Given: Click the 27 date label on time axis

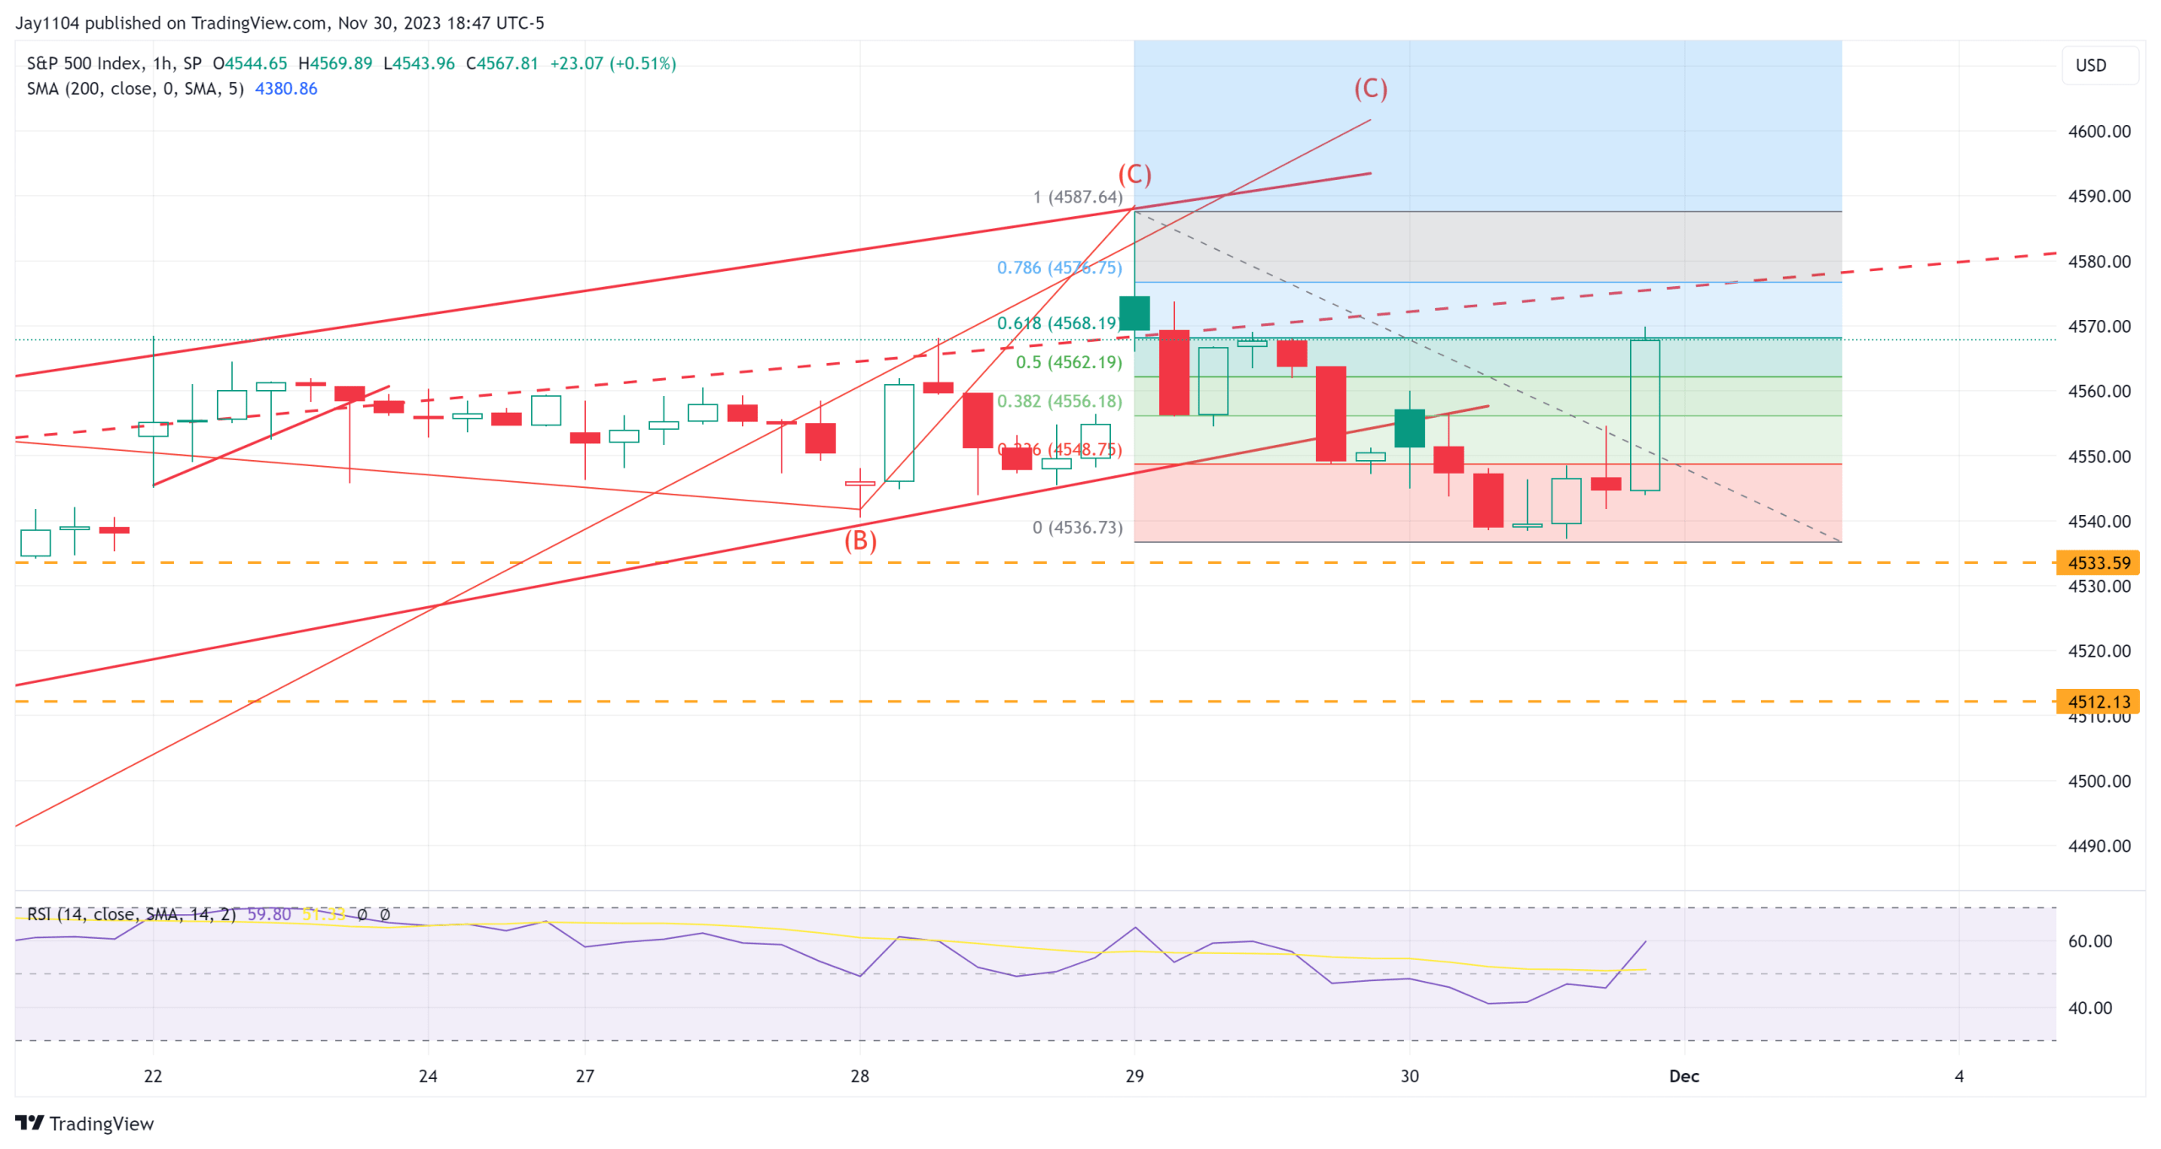Looking at the screenshot, I should pyautogui.click(x=585, y=1076).
